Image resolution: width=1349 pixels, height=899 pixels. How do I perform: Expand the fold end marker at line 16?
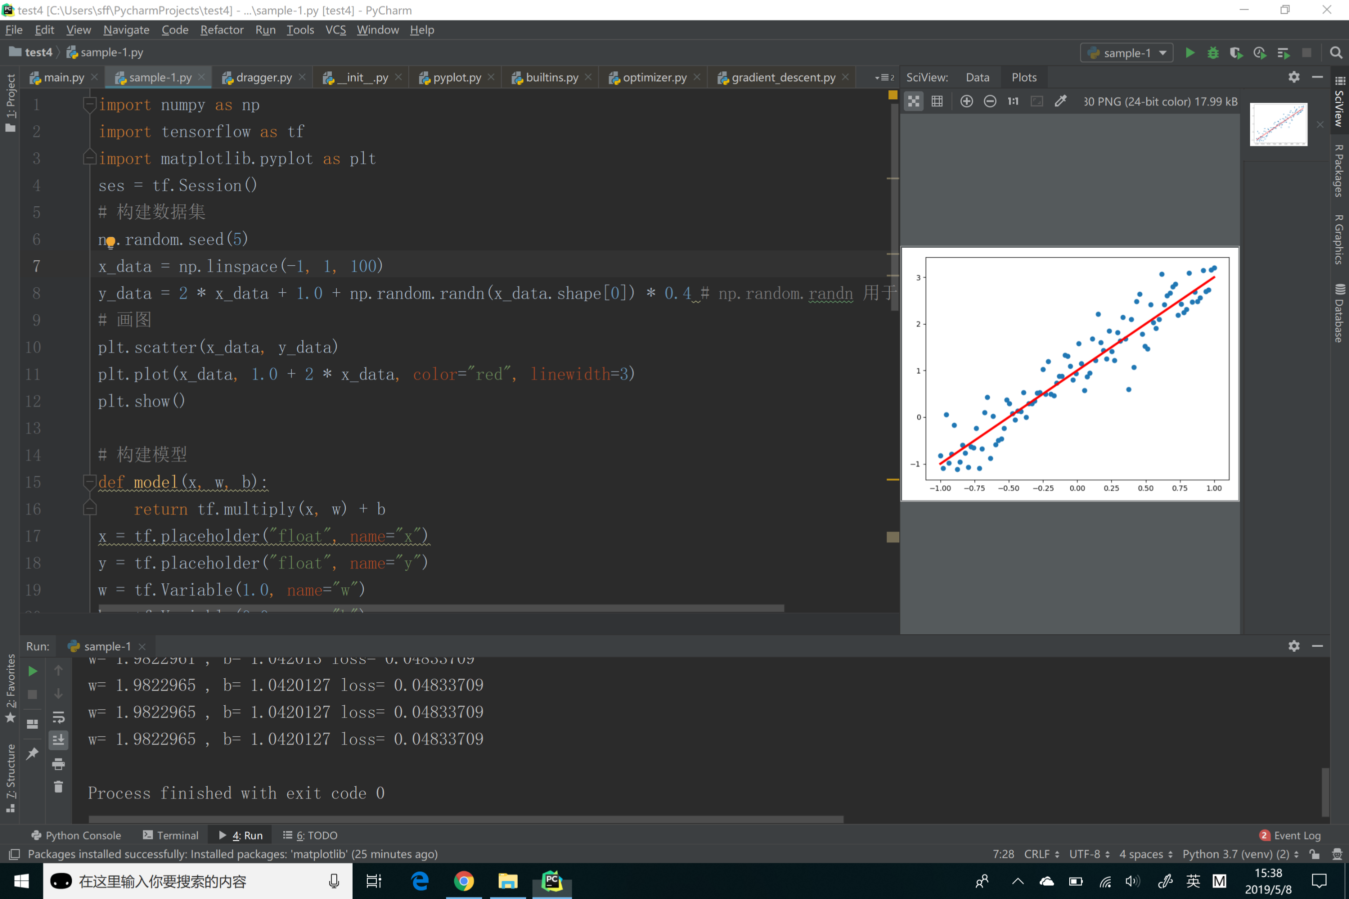[89, 508]
